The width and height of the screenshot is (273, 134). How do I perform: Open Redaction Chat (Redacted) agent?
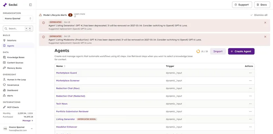point(71,96)
